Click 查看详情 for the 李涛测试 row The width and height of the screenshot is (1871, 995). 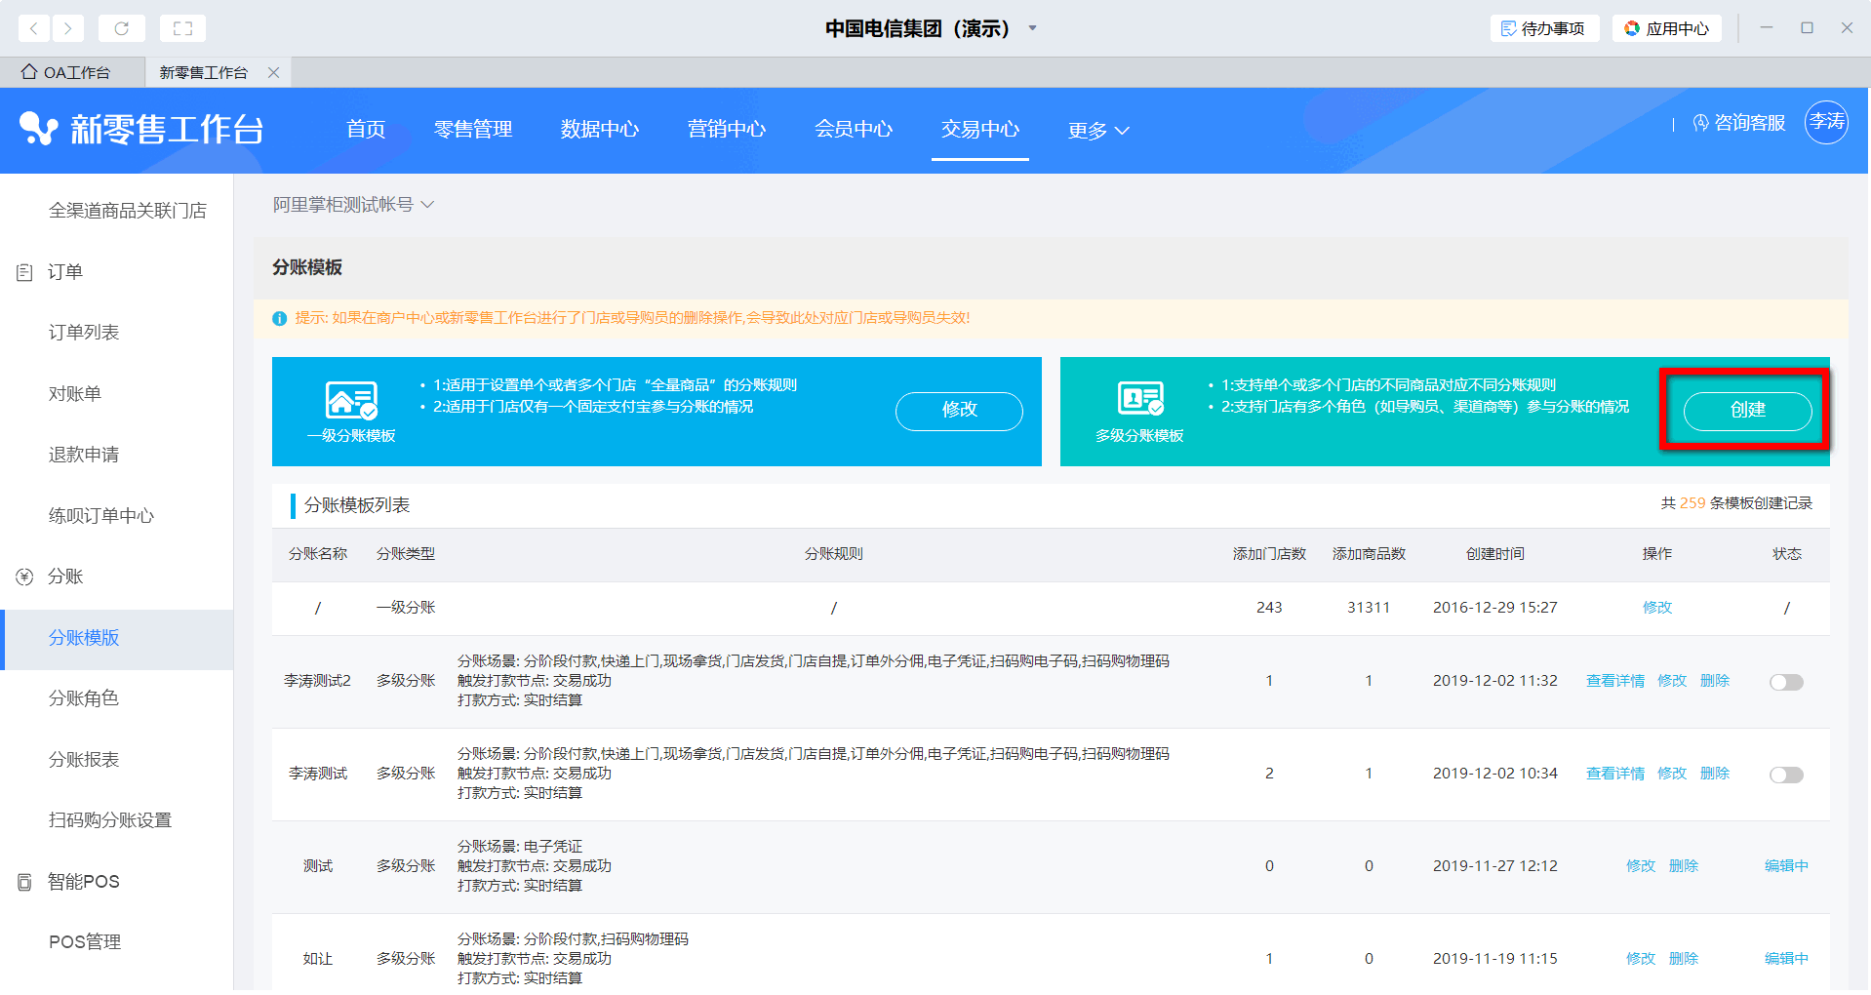1615,774
